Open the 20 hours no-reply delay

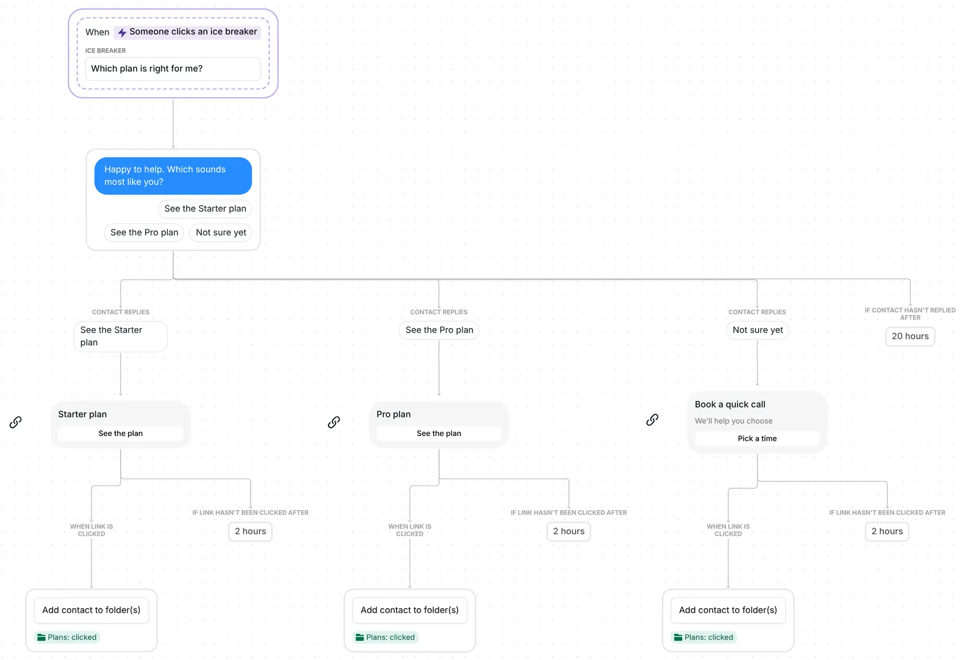(x=910, y=336)
